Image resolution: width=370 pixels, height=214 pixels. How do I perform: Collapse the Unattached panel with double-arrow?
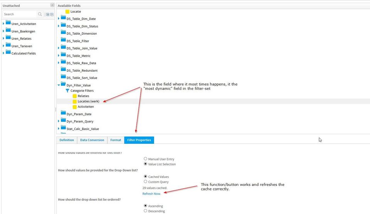click(x=52, y=5)
